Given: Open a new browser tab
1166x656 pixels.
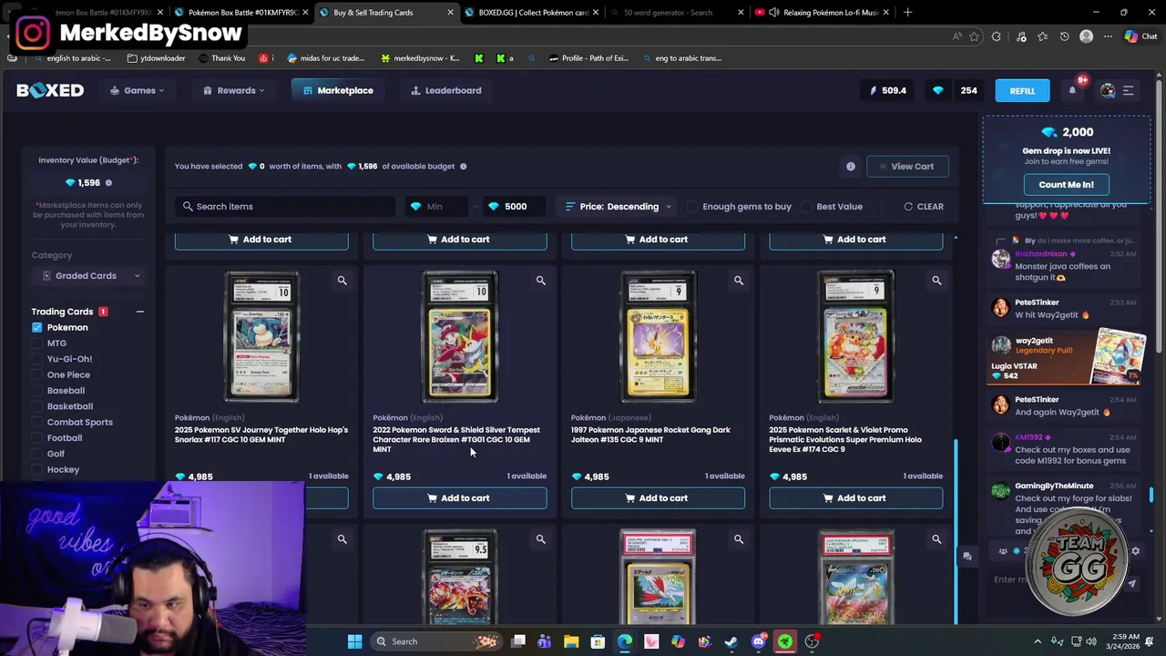Looking at the screenshot, I should pyautogui.click(x=908, y=13).
